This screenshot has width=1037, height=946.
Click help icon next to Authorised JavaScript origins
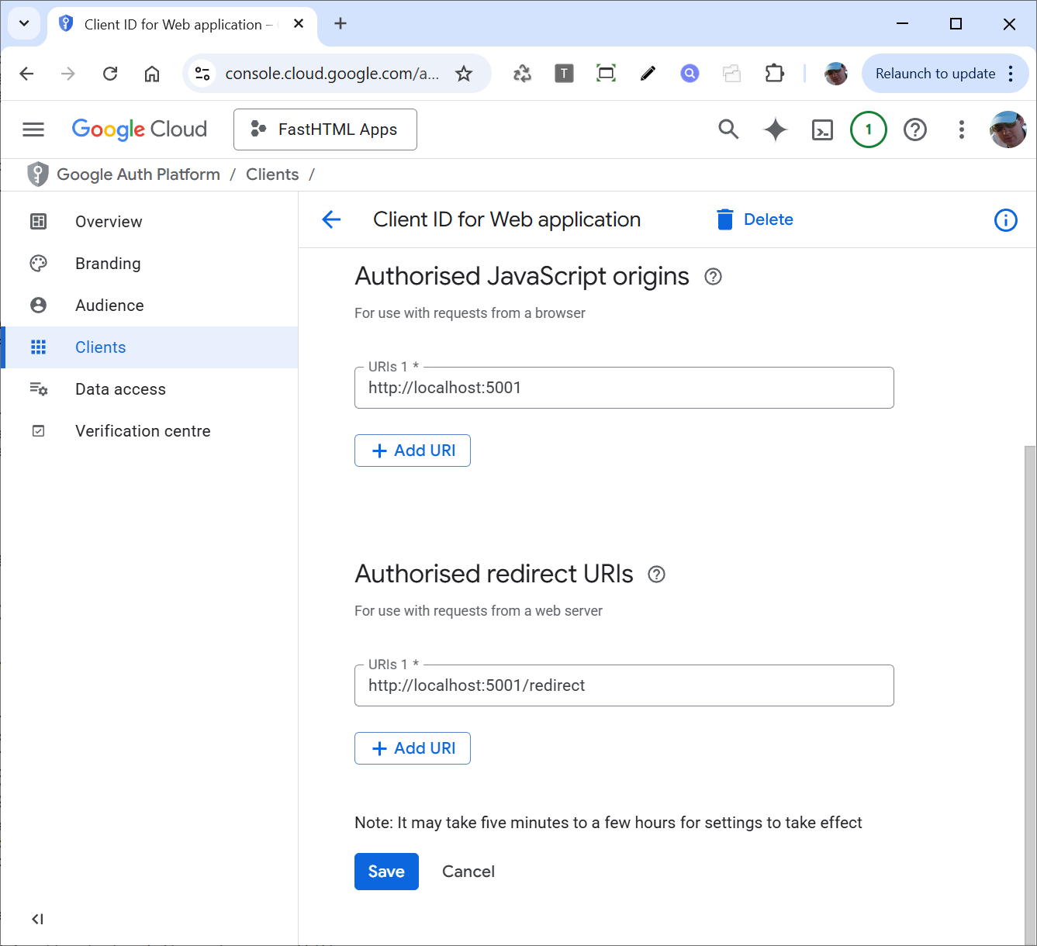click(713, 277)
